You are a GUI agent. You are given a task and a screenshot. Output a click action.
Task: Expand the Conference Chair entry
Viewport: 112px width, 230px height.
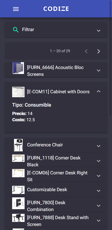coord(99,146)
